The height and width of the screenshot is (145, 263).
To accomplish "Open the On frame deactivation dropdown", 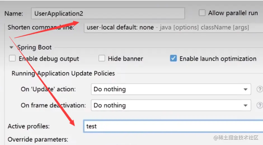I will (x=171, y=105).
